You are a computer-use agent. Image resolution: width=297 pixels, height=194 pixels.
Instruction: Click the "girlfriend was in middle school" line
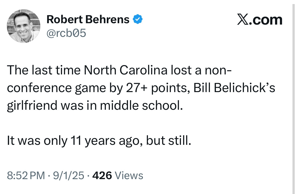[x=95, y=106]
